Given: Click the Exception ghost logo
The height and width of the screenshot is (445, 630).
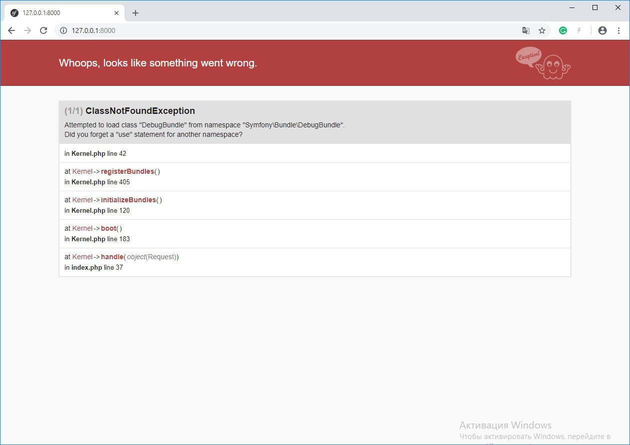Looking at the screenshot, I should [543, 63].
